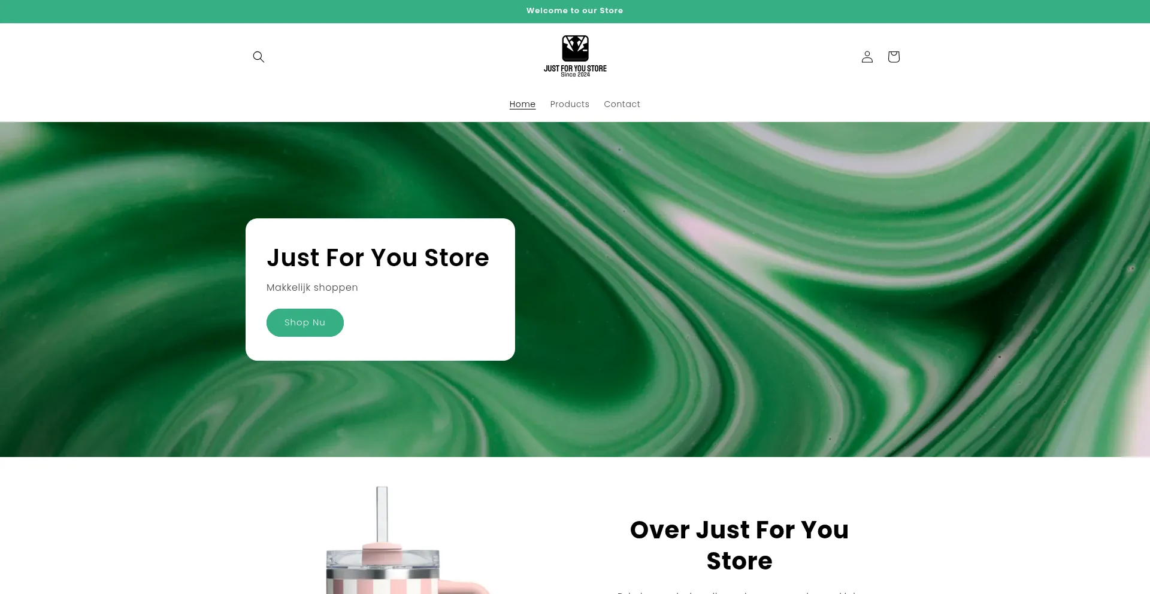Select the Contact menu item
The width and height of the screenshot is (1150, 594).
(622, 104)
